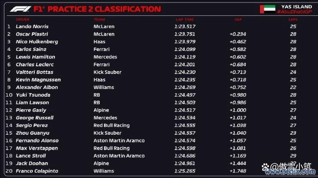Image resolution: width=318 pixels, height=178 pixels.
Task: Click Nico Hulkenberg's team Haas
Action: 99,42
